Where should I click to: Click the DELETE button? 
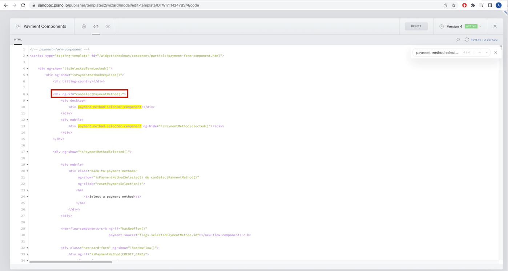416,27
